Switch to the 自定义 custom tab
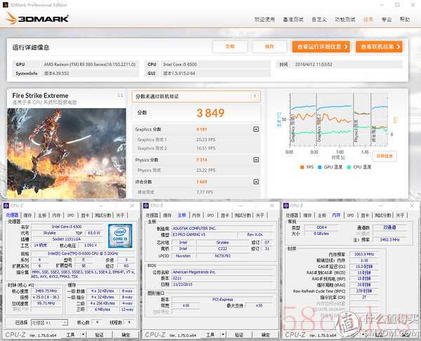Screen dimensions: 421x341 [319, 20]
